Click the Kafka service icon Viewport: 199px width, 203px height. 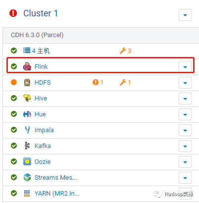pos(27,146)
